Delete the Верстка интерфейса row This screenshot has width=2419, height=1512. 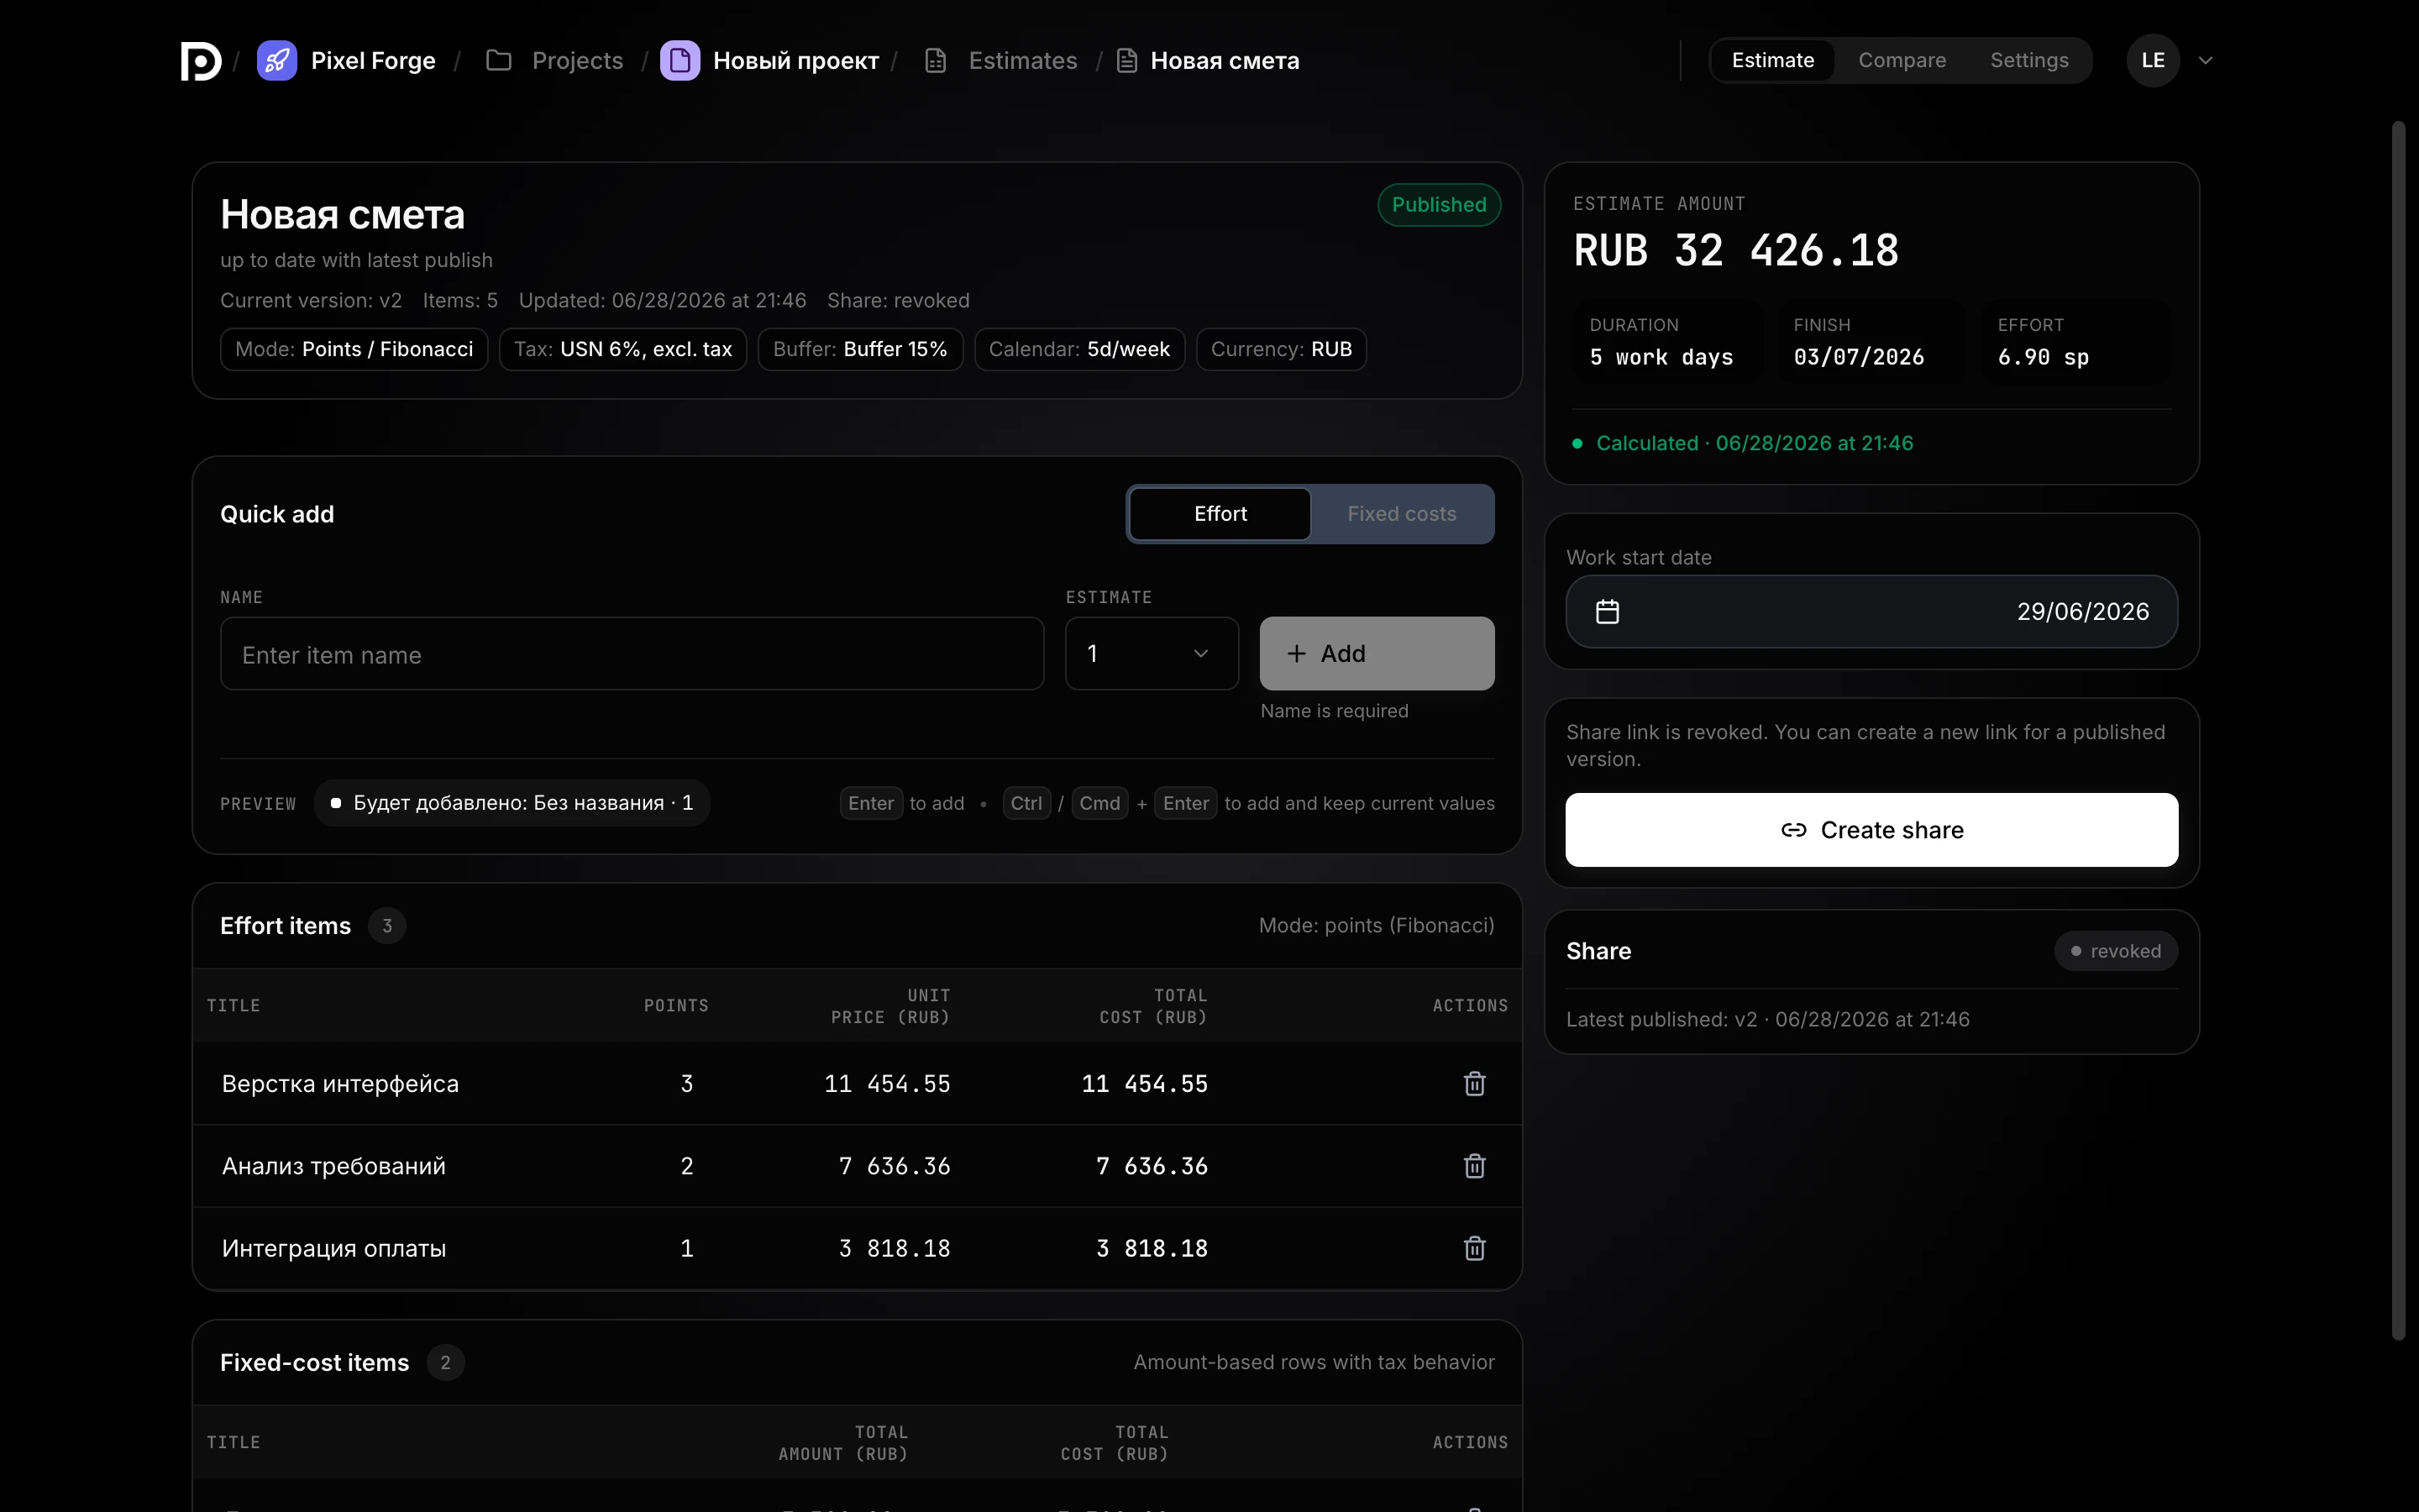coord(1474,1084)
